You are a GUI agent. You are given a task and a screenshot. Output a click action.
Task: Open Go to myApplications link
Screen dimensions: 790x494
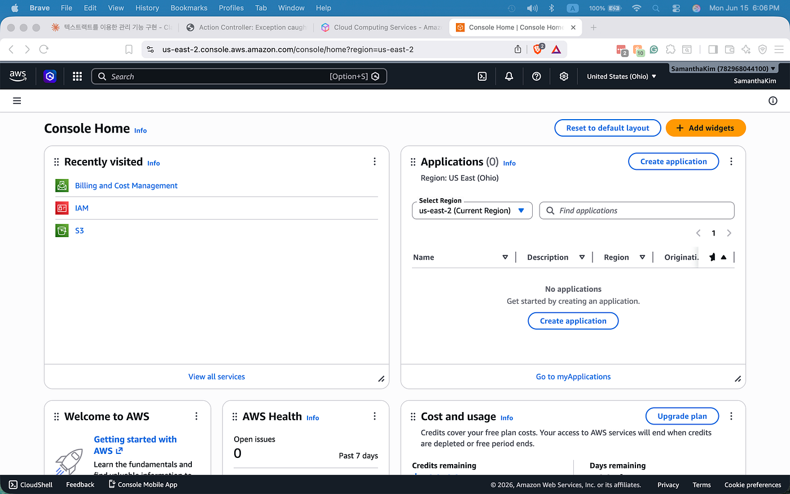point(573,377)
